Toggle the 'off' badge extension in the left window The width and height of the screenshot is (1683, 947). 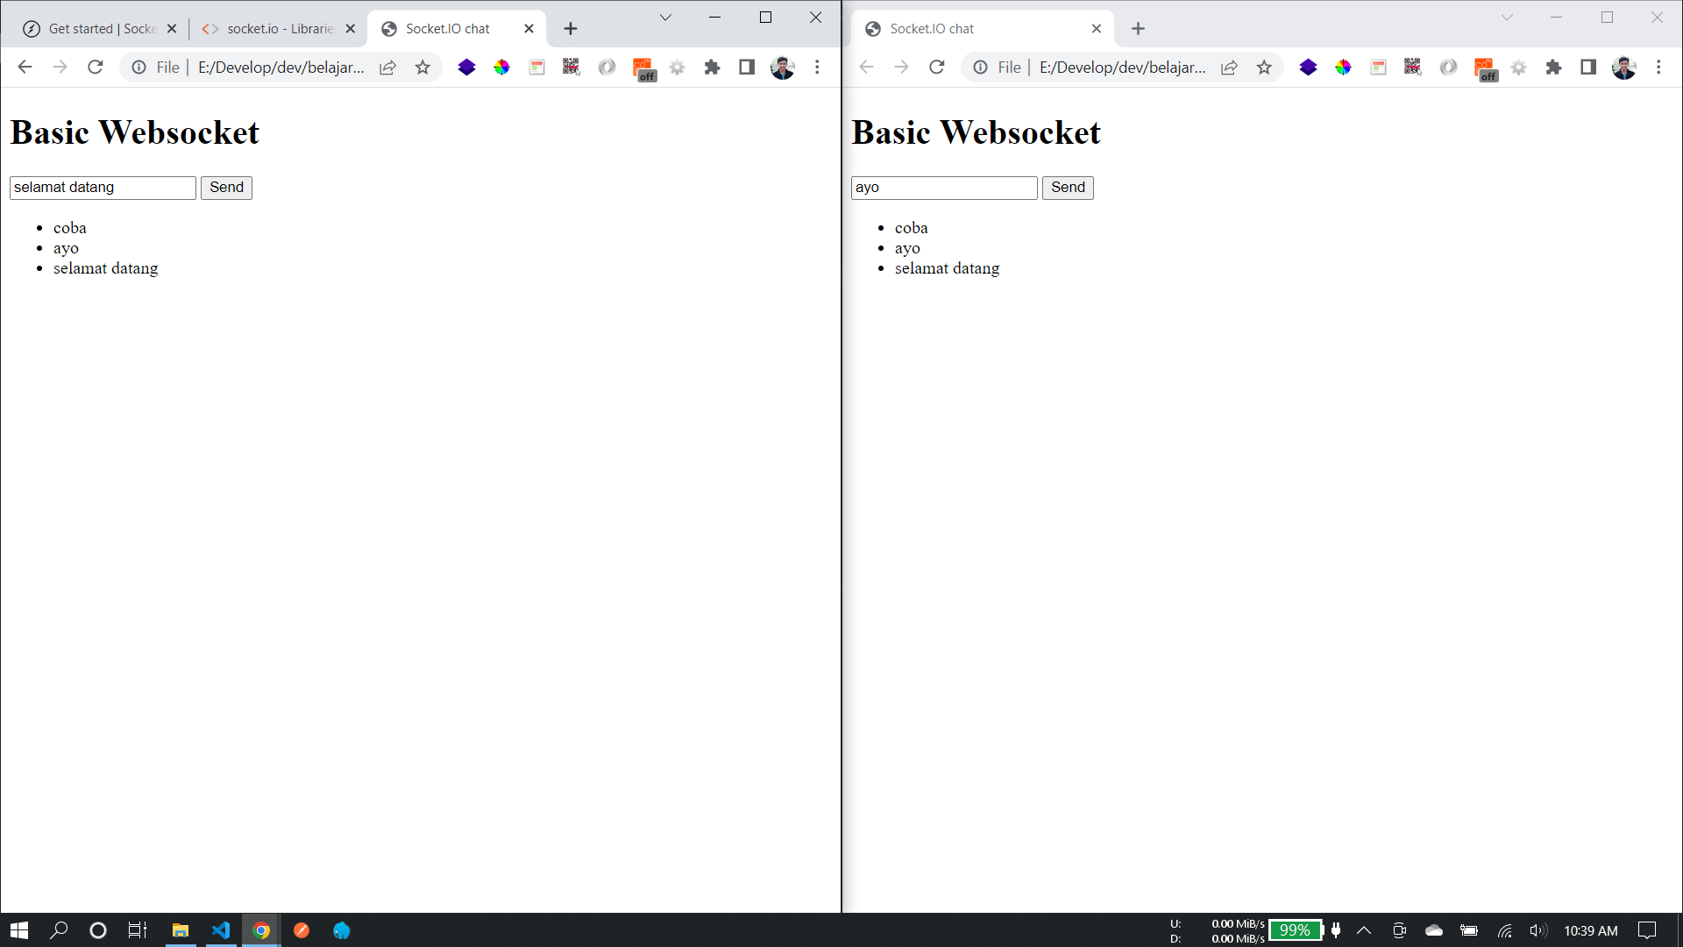[x=643, y=68]
